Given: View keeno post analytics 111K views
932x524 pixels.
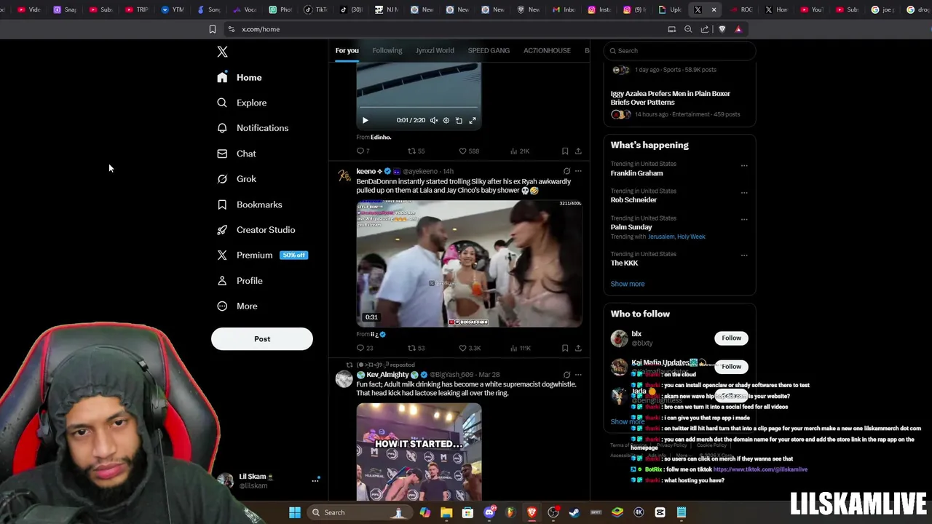Looking at the screenshot, I should [520, 349].
